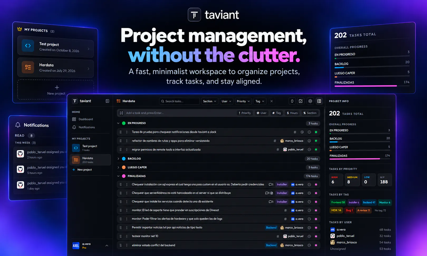Open the Section filter dropdown
Screen dimensions: 427x256
point(210,101)
